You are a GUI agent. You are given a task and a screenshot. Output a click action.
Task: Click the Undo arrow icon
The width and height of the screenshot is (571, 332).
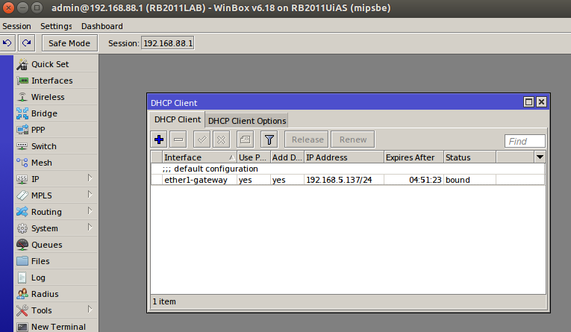(8, 43)
